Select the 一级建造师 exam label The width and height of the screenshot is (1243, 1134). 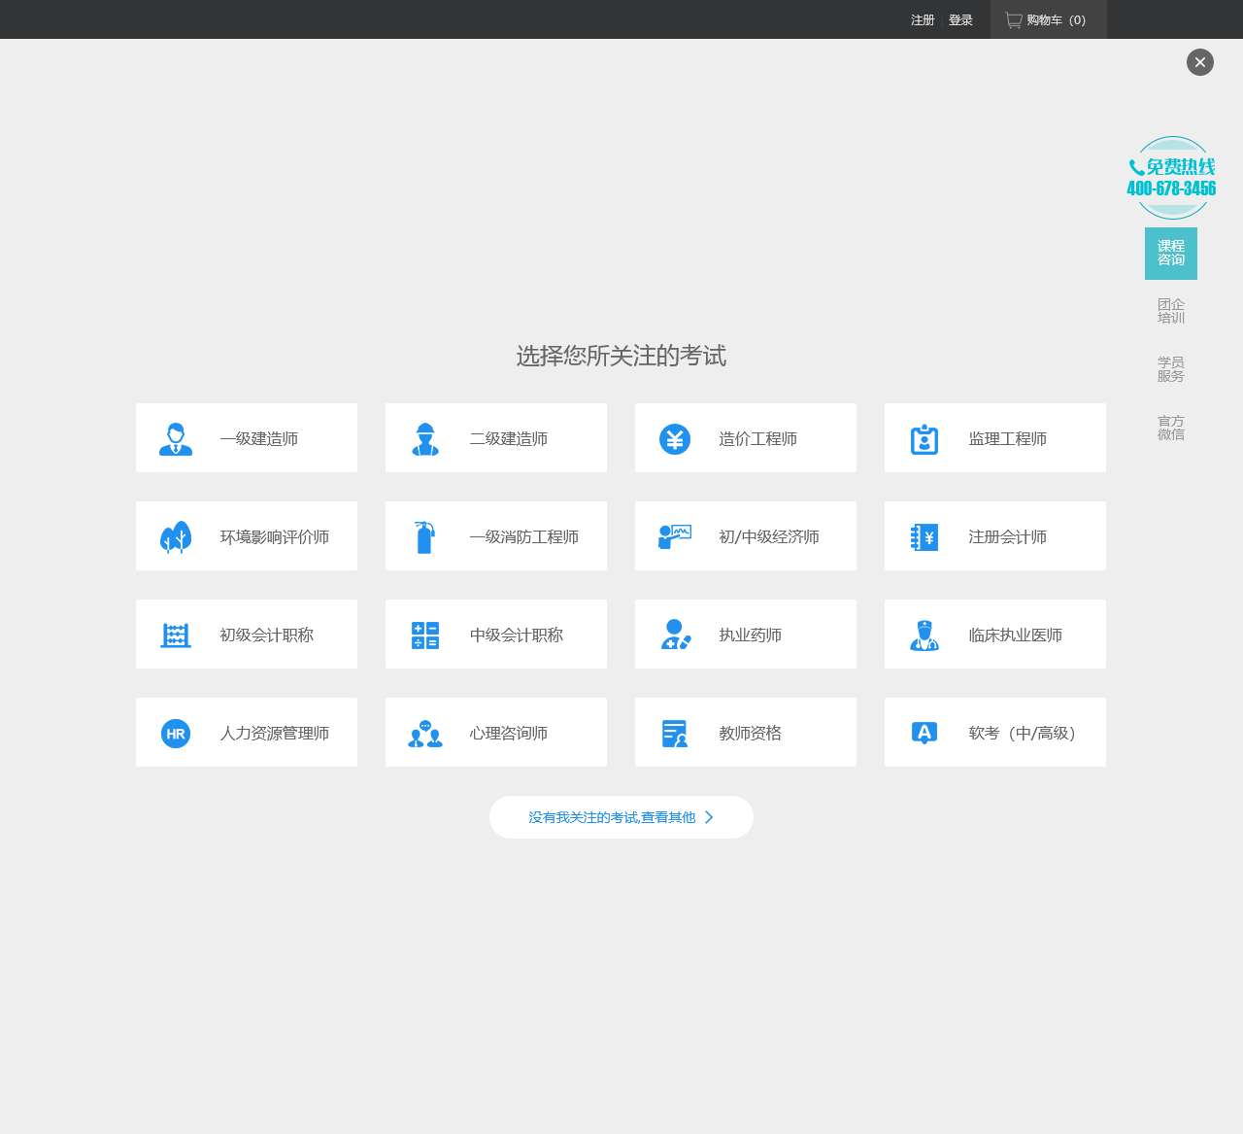(259, 439)
